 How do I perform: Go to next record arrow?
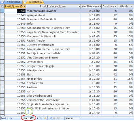(38, 118)
